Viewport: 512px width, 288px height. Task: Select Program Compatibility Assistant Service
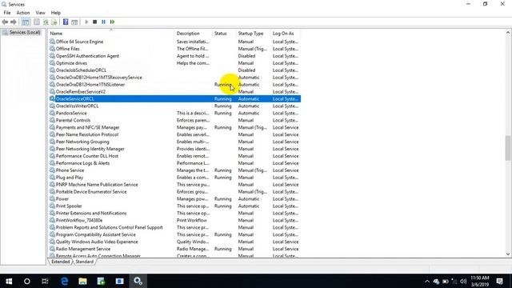(96, 234)
